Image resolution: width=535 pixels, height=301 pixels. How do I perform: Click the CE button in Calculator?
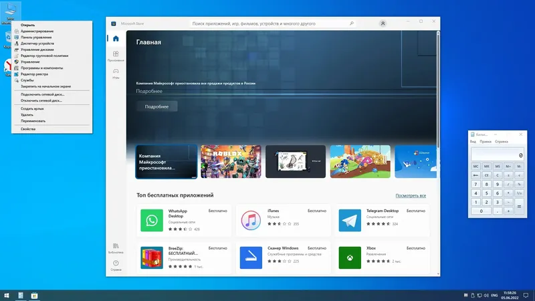[x=487, y=175]
